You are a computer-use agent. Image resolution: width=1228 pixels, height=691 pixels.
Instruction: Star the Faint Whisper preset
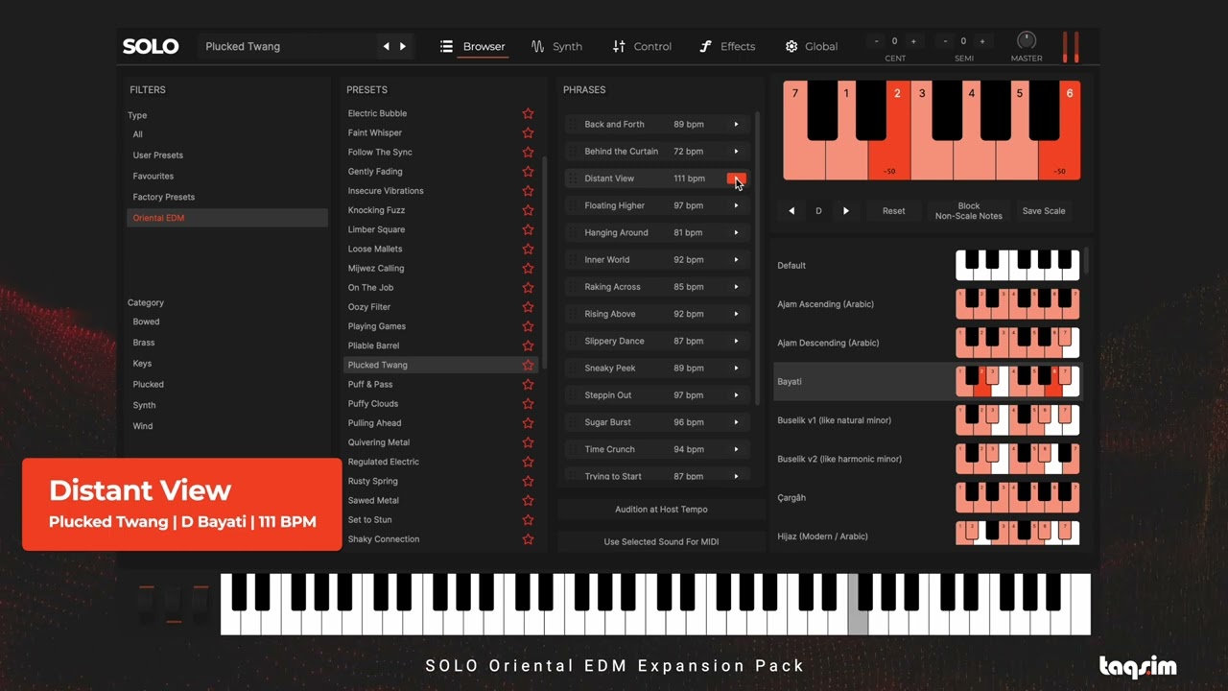click(x=528, y=132)
